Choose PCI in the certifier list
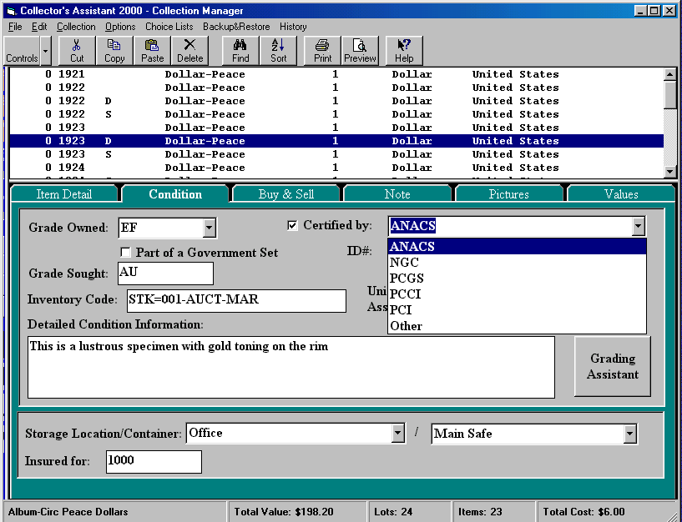 (517, 310)
